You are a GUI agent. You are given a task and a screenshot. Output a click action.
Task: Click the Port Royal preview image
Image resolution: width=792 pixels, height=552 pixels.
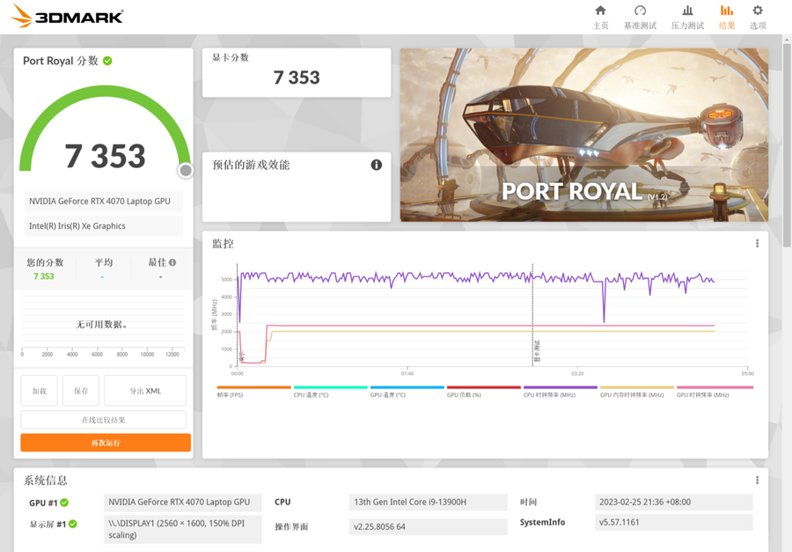[583, 135]
